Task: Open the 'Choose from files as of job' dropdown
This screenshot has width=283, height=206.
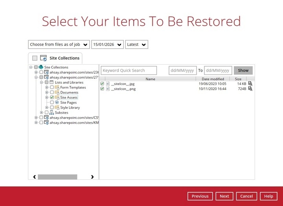Action: click(x=59, y=45)
